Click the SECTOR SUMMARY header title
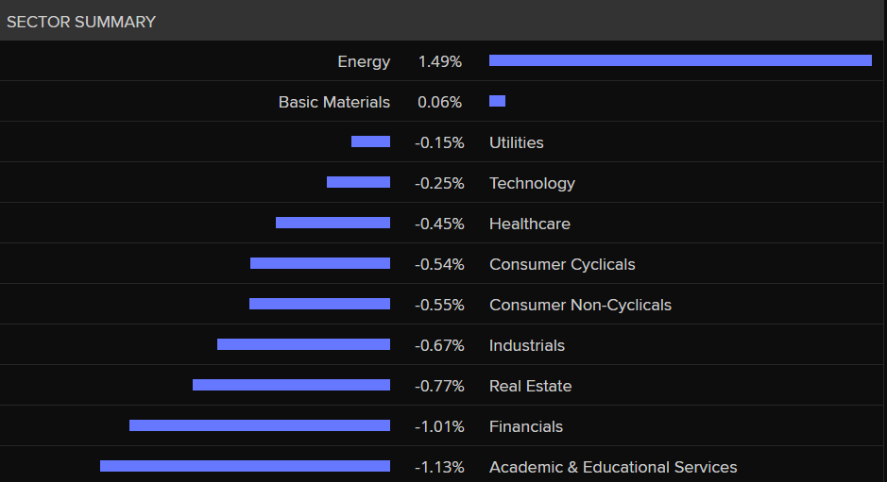 [x=81, y=22]
